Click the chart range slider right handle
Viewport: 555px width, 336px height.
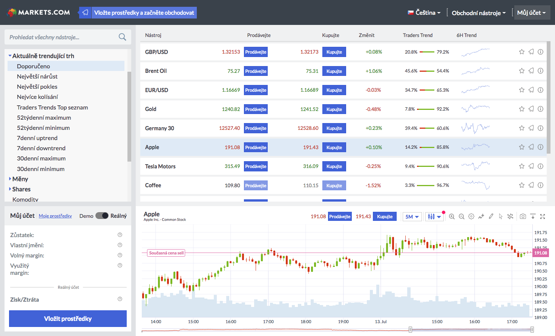point(532,330)
